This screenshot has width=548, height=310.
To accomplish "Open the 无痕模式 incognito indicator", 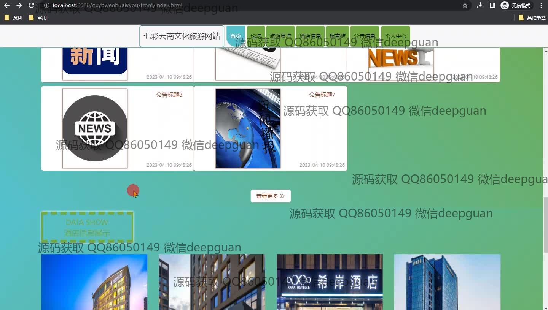I will point(516,5).
